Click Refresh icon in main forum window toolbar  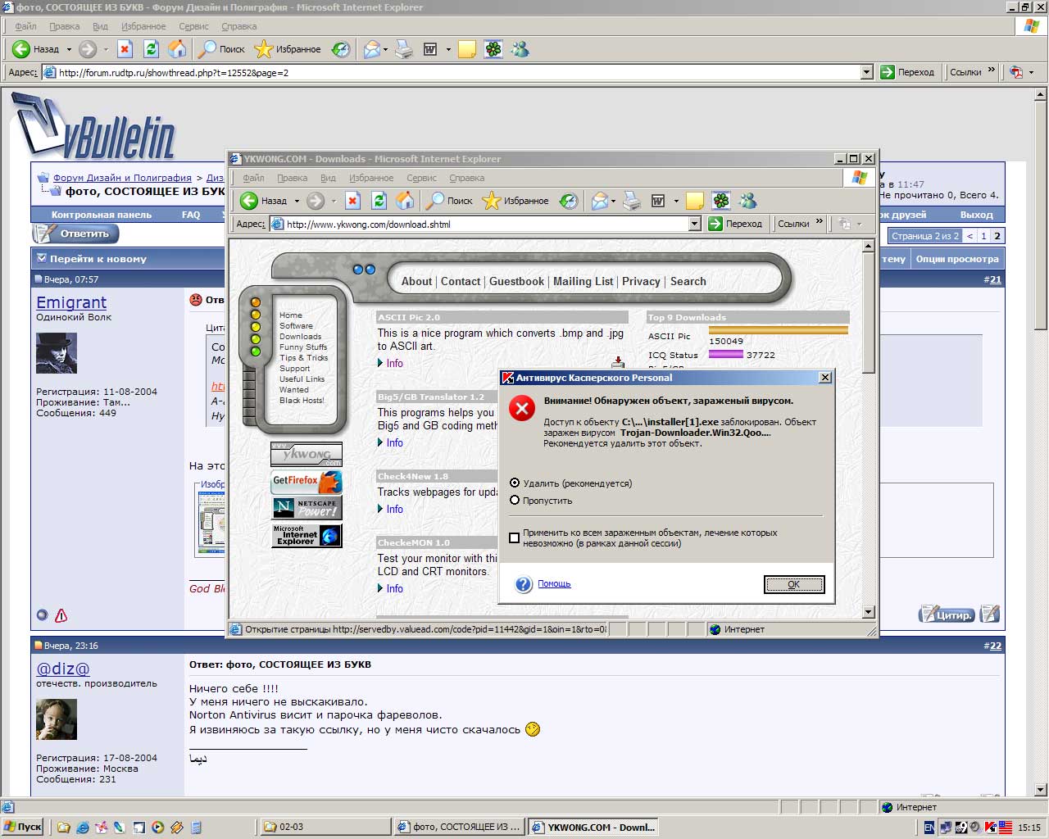click(x=151, y=49)
